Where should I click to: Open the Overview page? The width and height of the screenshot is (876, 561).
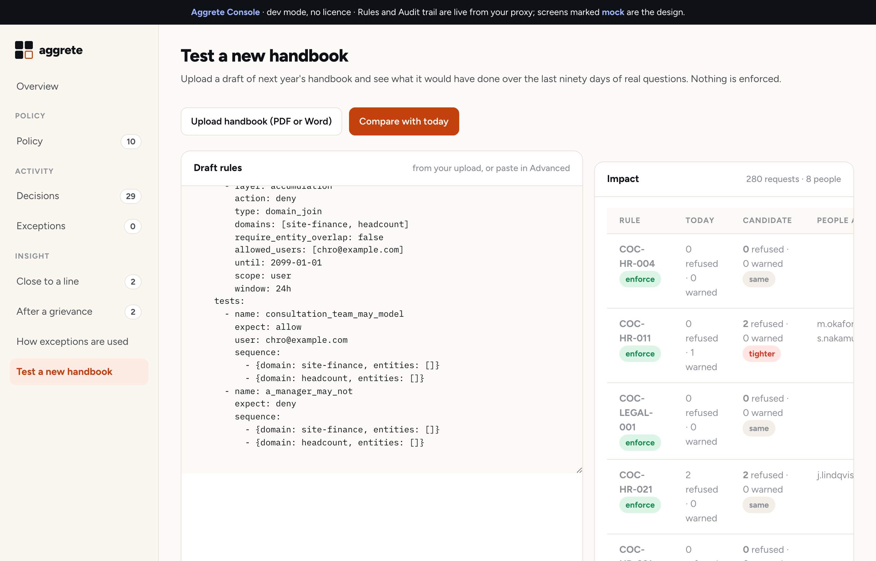pyautogui.click(x=37, y=86)
